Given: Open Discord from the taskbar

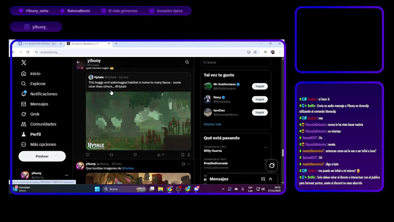Looking at the screenshot, I should point(196,189).
